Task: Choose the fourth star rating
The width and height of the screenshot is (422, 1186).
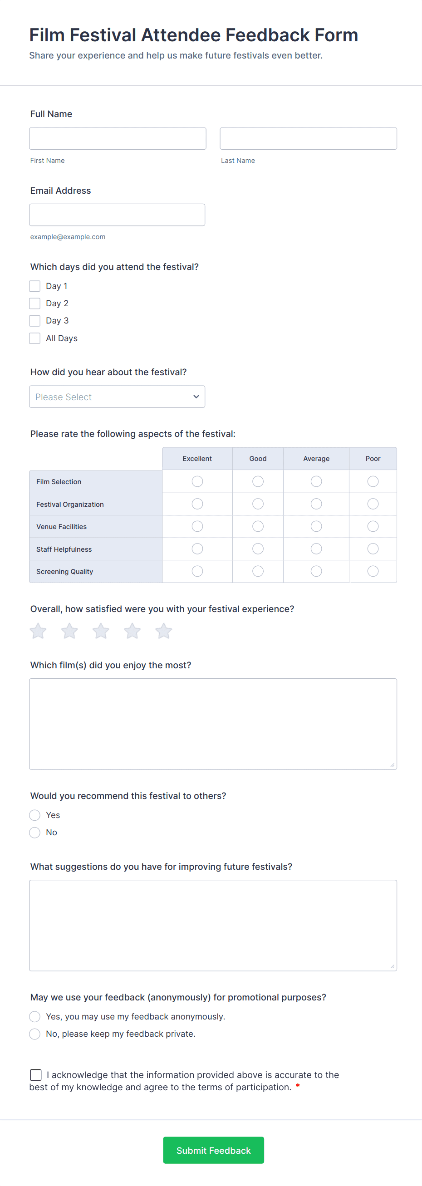Action: (132, 631)
